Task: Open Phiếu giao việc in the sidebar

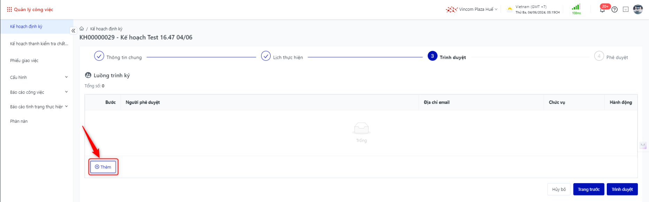Action: [x=24, y=61]
